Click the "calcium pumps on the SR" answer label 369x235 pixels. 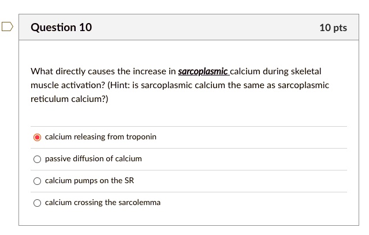tap(89, 181)
